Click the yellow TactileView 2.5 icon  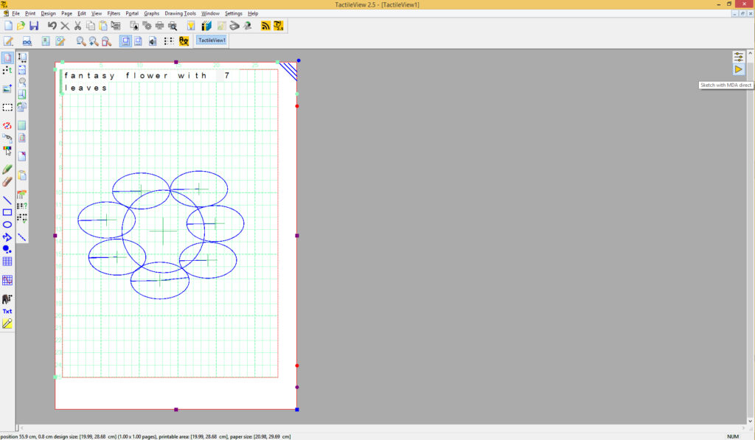click(x=278, y=26)
